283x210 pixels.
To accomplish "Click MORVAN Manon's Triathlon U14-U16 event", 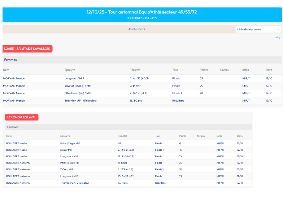I will tap(80, 101).
